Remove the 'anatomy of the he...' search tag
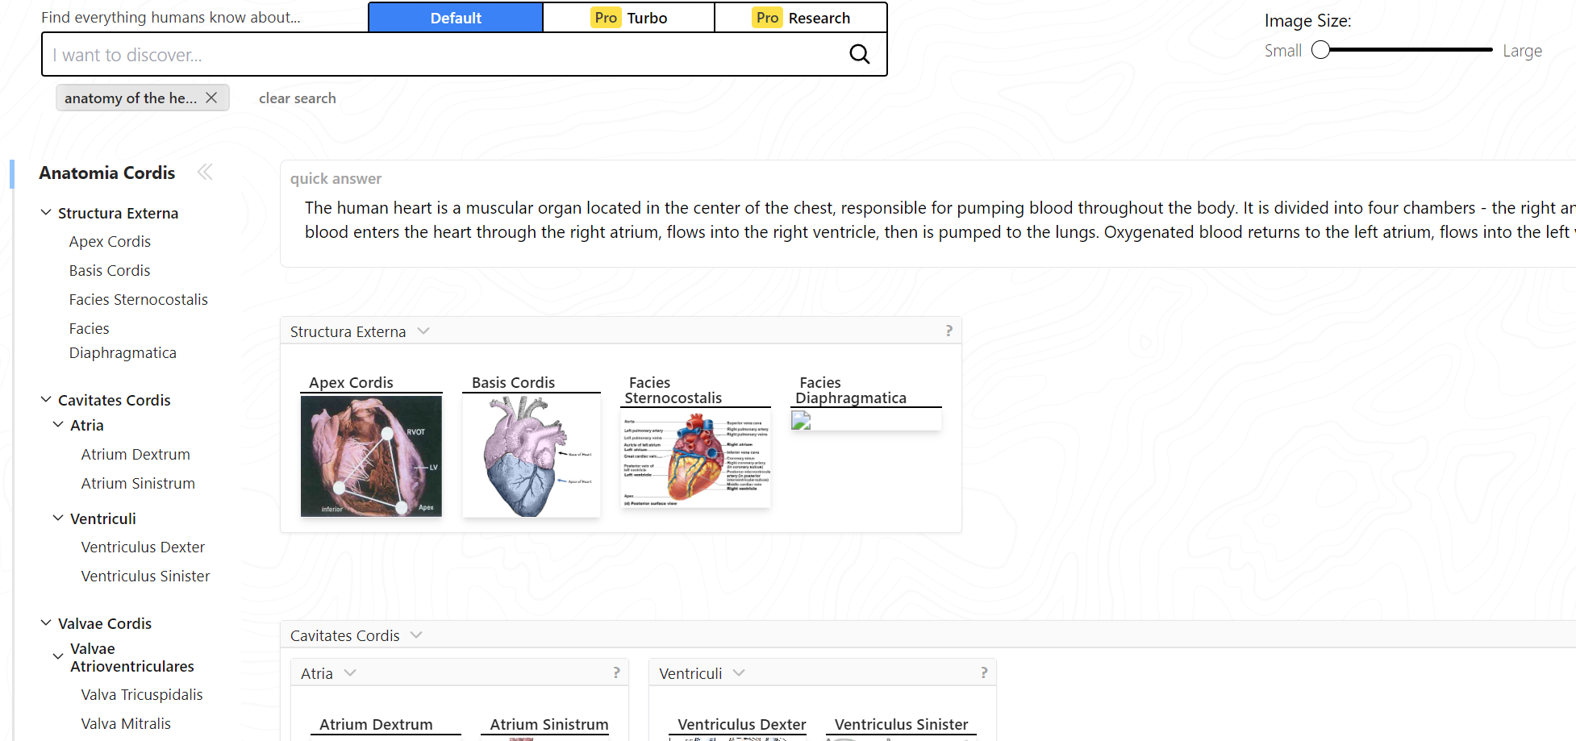Viewport: 1576px width, 741px height. coord(211,98)
